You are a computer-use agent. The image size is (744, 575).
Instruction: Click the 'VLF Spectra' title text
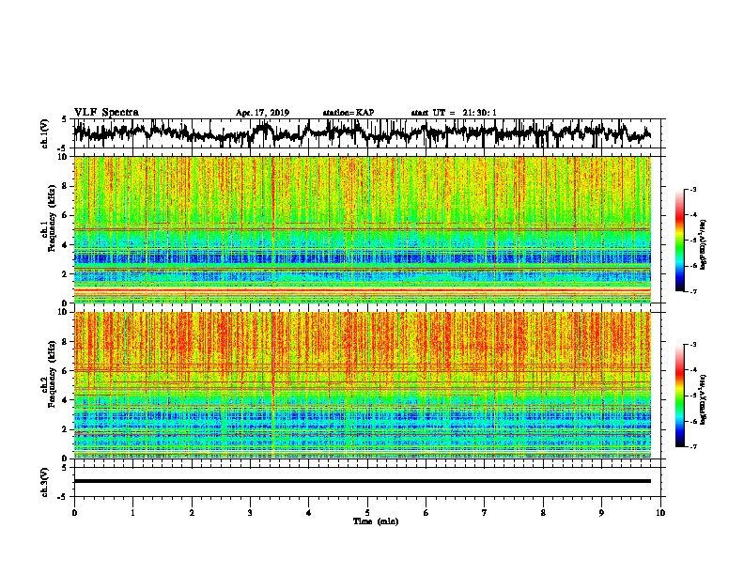click(106, 113)
